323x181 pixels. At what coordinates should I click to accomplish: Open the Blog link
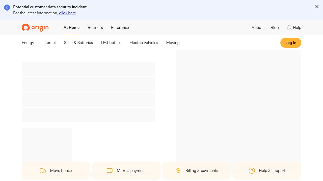(x=275, y=28)
